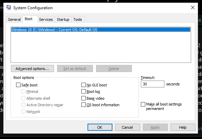The height and width of the screenshot is (139, 202).
Task: Choose the Network safe boot option
Action: 23,112
